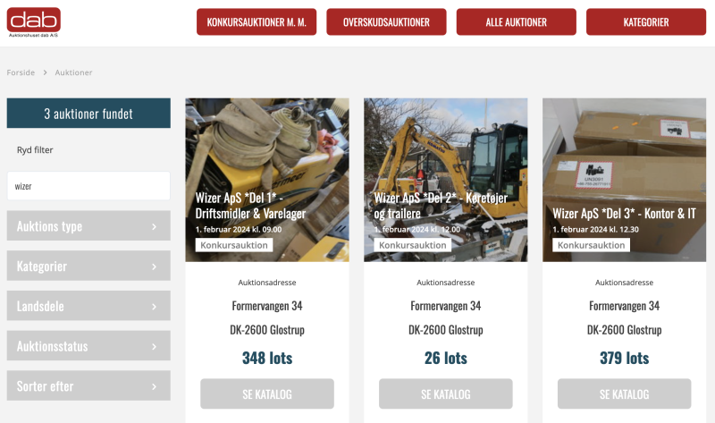The image size is (715, 423).
Task: Click the '379 lots' text
Action: (x=624, y=359)
